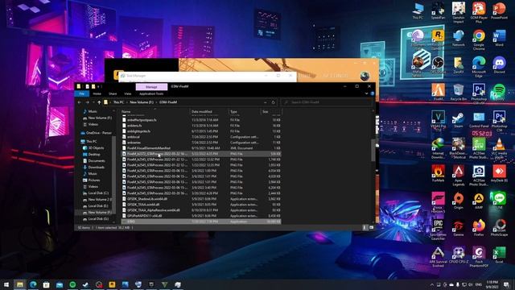Select the Google Chrome desktop icon
The height and width of the screenshot is (290, 515).
tap(479, 39)
